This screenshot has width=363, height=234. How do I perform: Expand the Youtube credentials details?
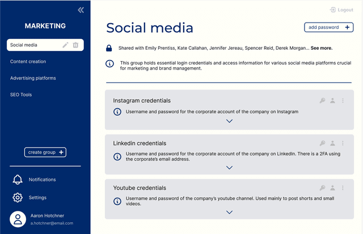tap(229, 212)
